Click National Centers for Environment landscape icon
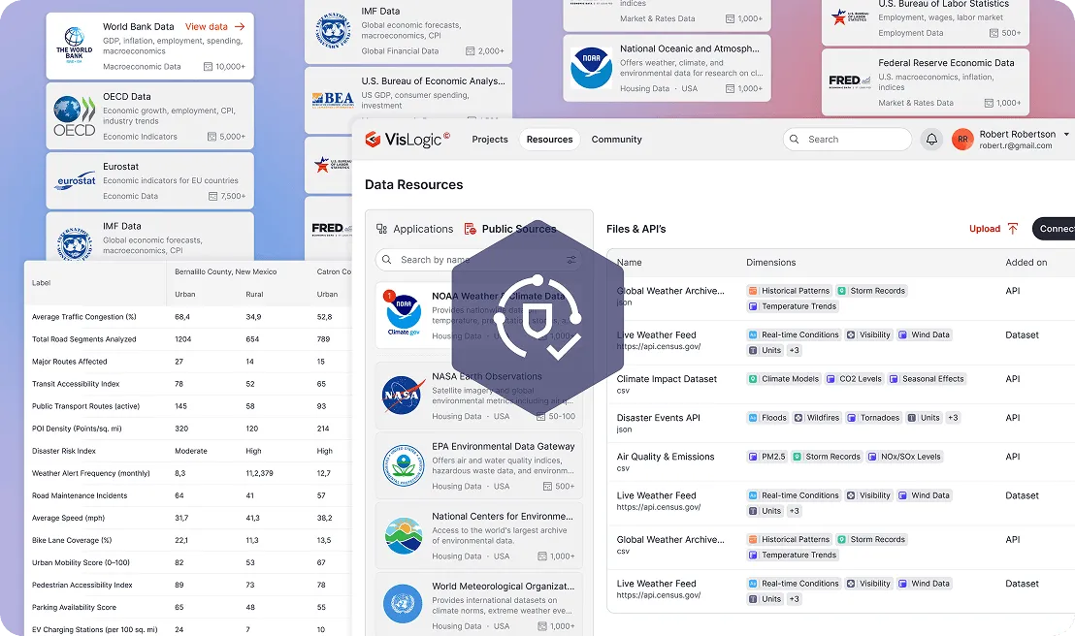The height and width of the screenshot is (636, 1075). click(x=404, y=535)
